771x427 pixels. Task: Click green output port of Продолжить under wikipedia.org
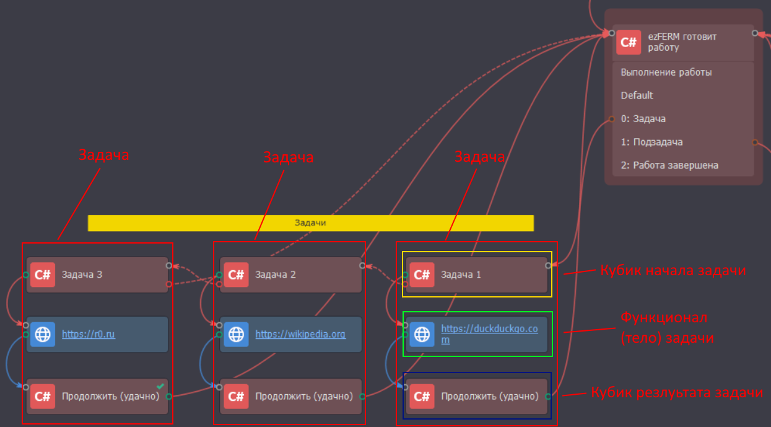(x=362, y=396)
